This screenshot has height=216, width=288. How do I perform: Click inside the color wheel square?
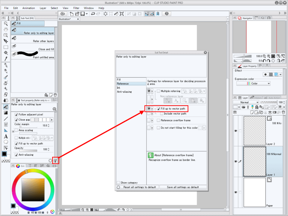pos(33,190)
